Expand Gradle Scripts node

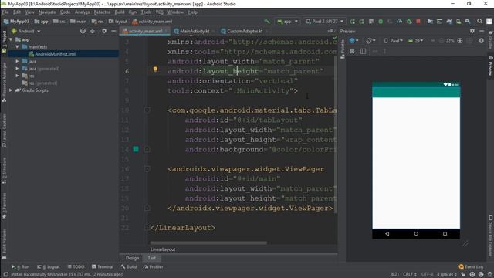[11, 90]
